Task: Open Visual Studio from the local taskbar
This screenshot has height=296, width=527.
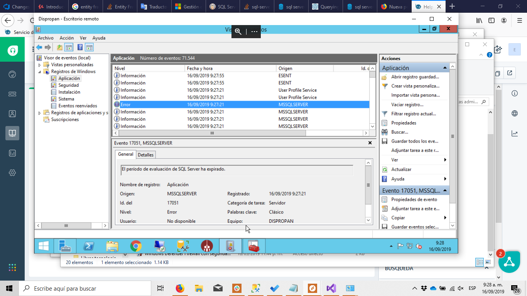Action: (x=331, y=288)
